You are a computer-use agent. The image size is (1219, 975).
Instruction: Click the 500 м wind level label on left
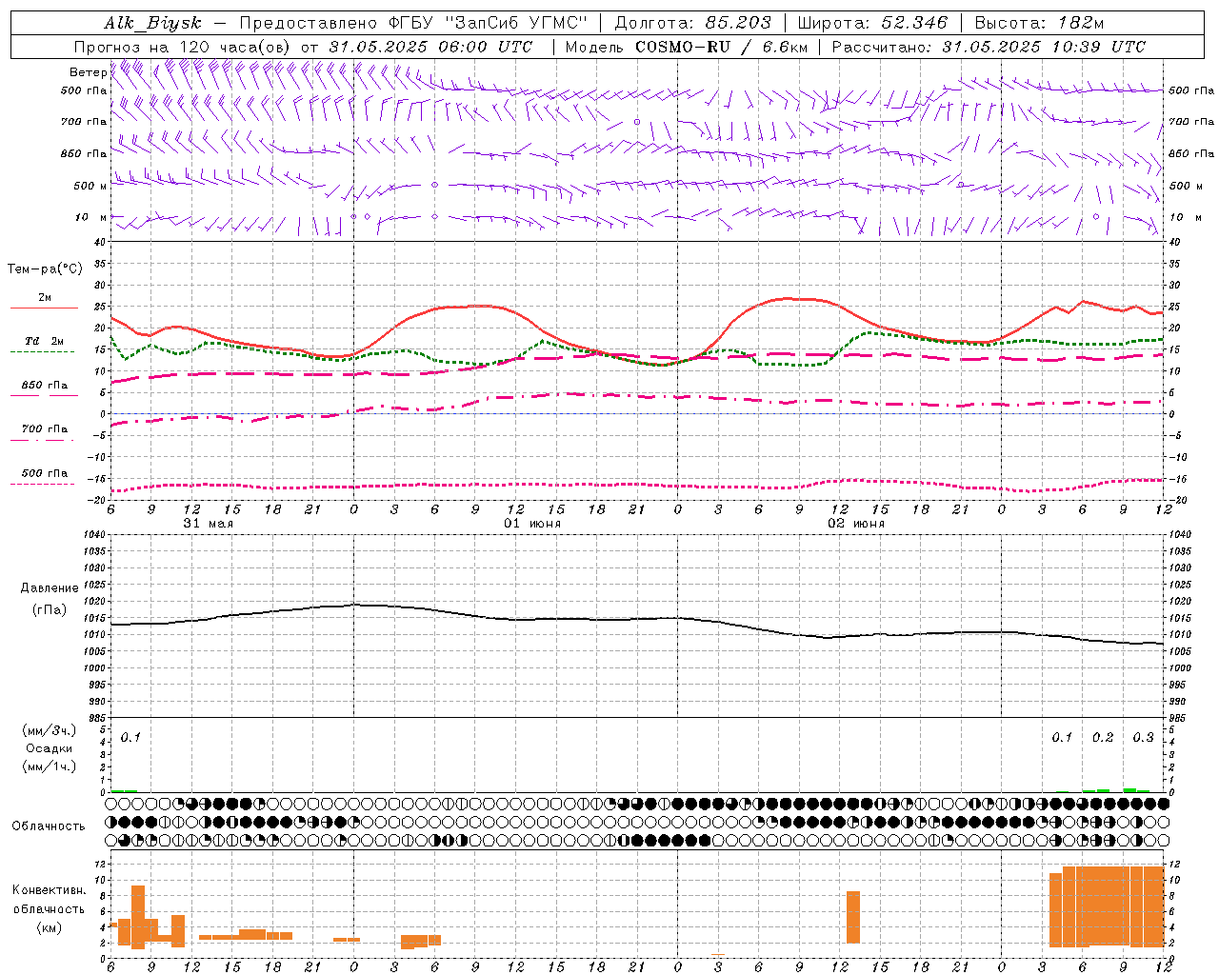90,186
